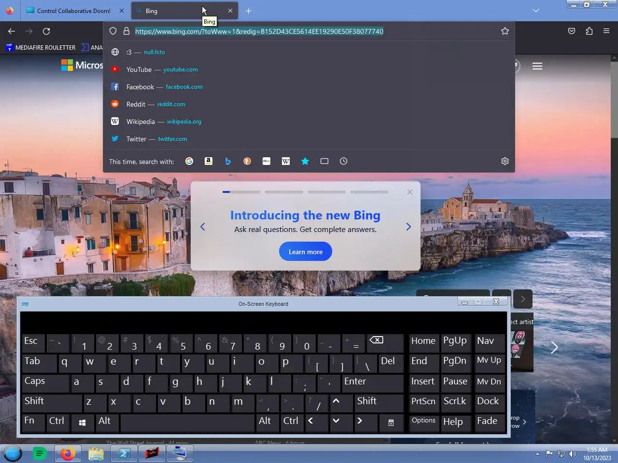Close the Control Collaborative Doom! tab
Viewport: 618px width, 463px height.
pos(121,11)
